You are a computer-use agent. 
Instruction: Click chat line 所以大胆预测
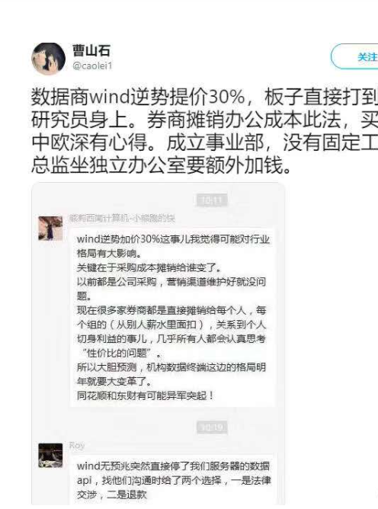tap(171, 367)
